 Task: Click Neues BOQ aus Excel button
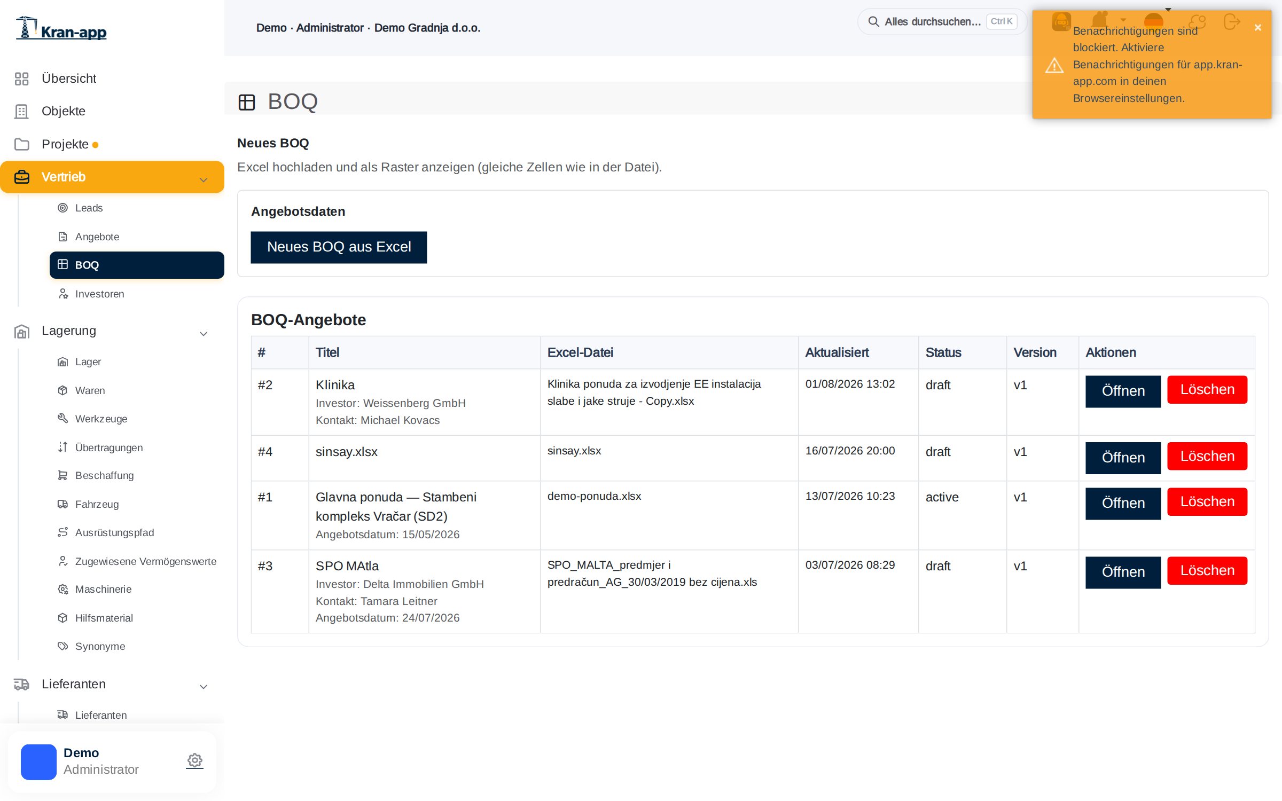click(339, 247)
